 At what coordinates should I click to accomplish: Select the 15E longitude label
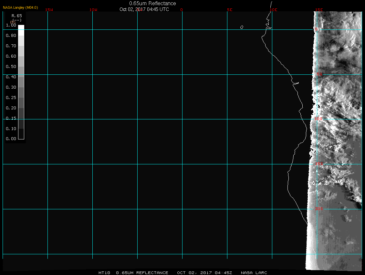tap(319, 10)
